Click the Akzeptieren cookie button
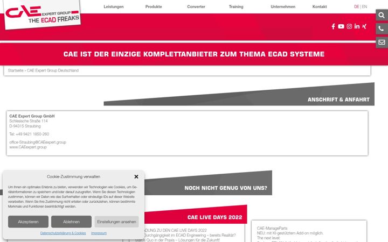 28,222
